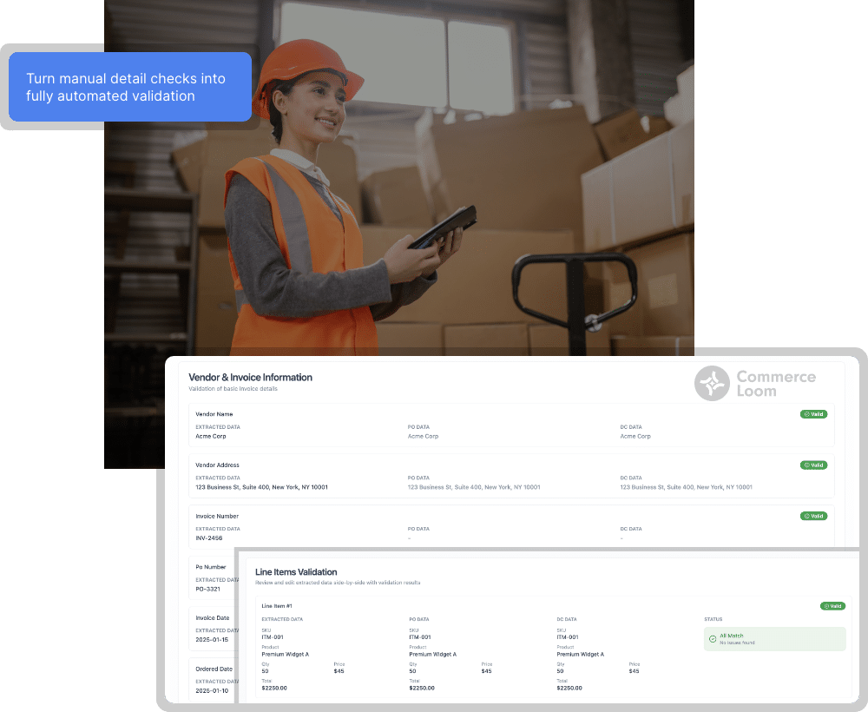The width and height of the screenshot is (868, 712).
Task: Click the star-shaped Commerce Loom emblem
Action: [710, 382]
